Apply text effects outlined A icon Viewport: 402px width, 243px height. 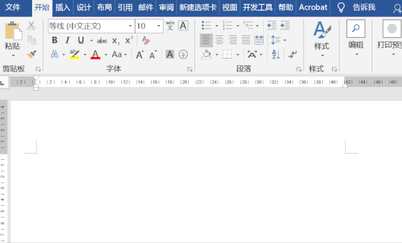tap(55, 54)
